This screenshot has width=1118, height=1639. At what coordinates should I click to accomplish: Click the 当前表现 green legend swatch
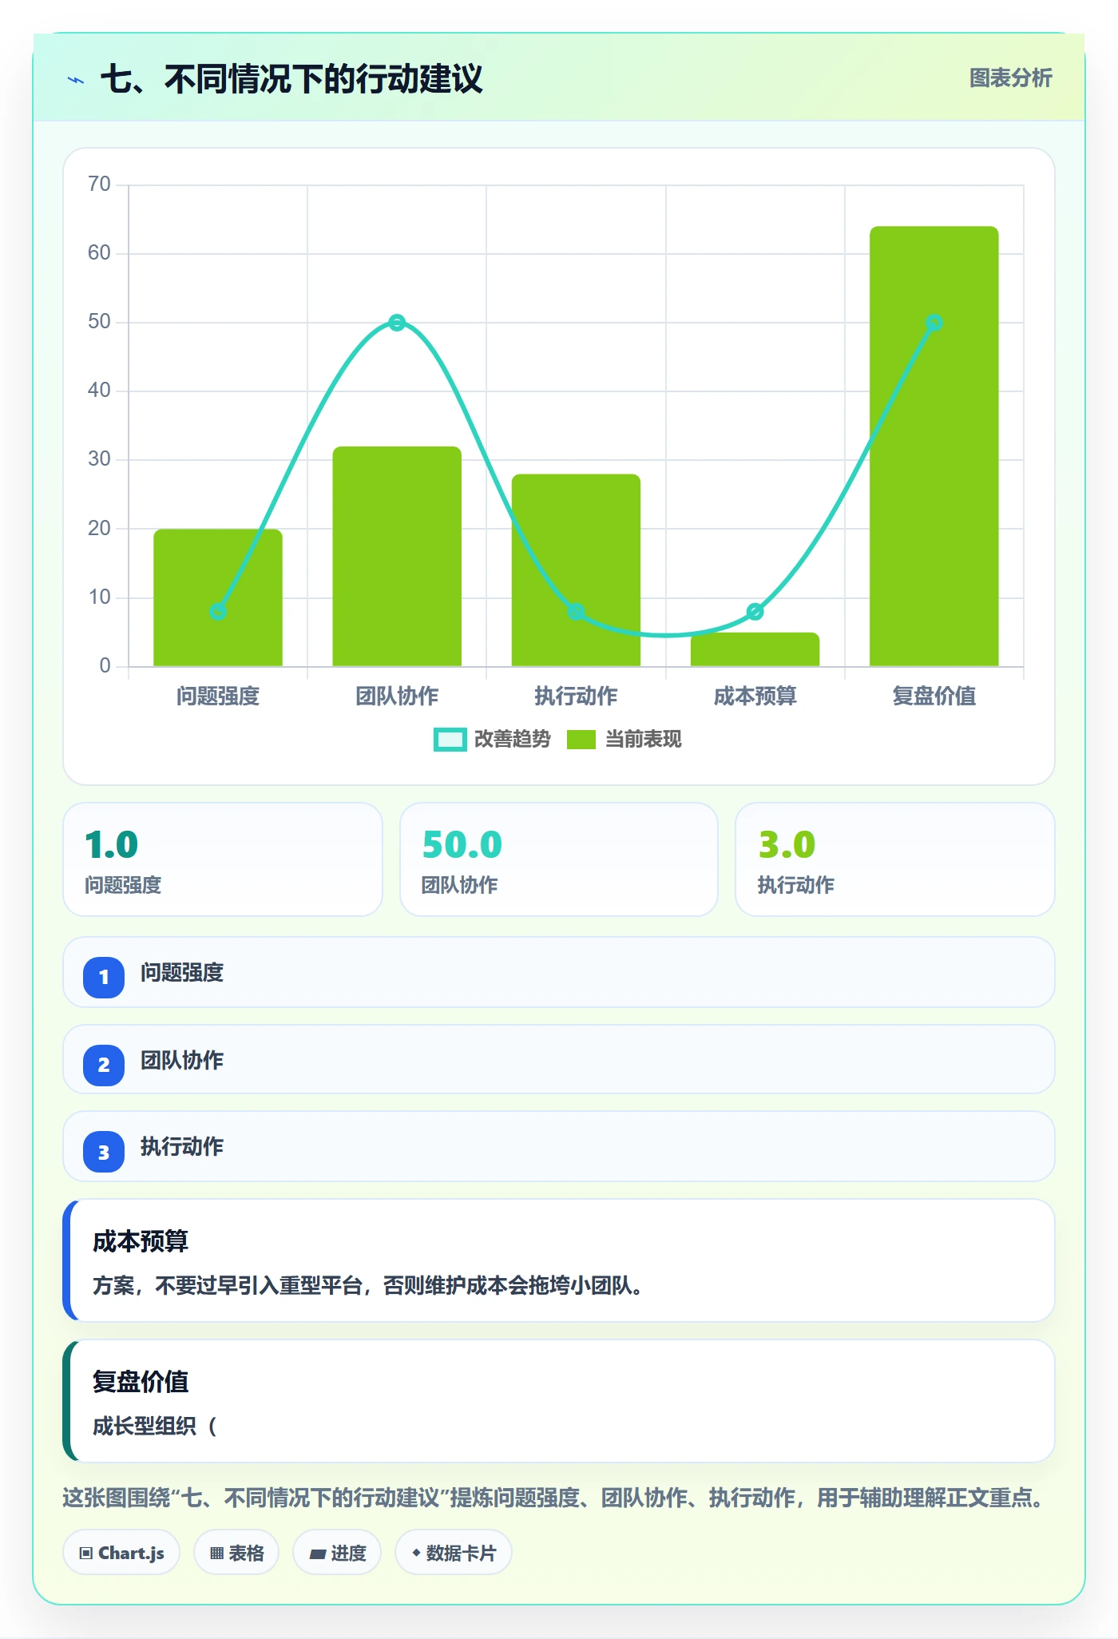[x=581, y=740]
